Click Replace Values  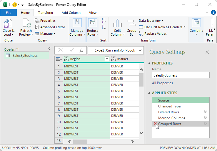153,34
